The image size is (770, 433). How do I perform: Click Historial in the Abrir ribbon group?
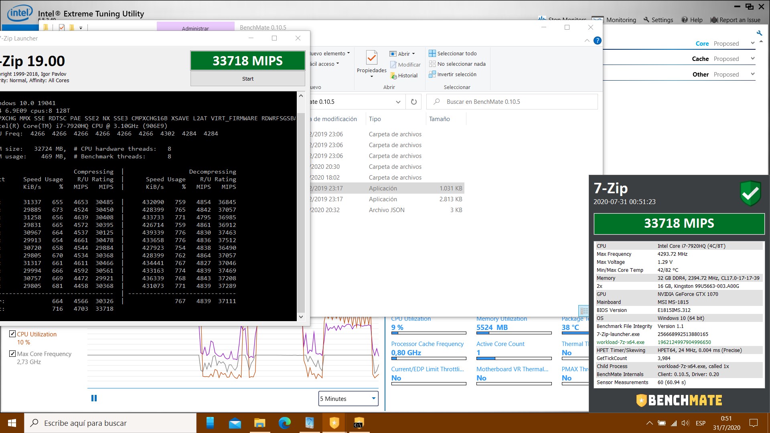click(404, 75)
